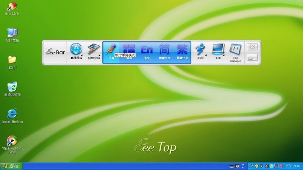Click the language bar help question icon
The height and width of the screenshot is (170, 303).
(x=237, y=166)
